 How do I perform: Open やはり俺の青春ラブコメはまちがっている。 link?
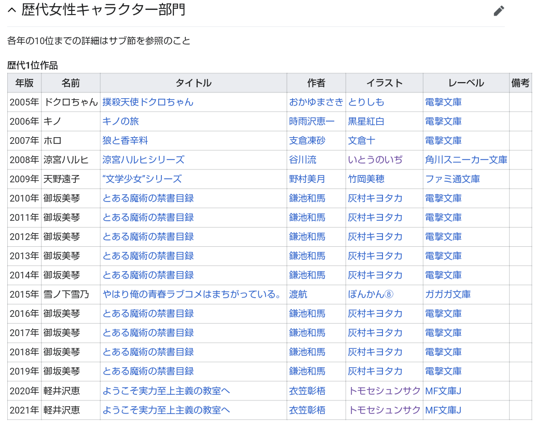tap(192, 295)
